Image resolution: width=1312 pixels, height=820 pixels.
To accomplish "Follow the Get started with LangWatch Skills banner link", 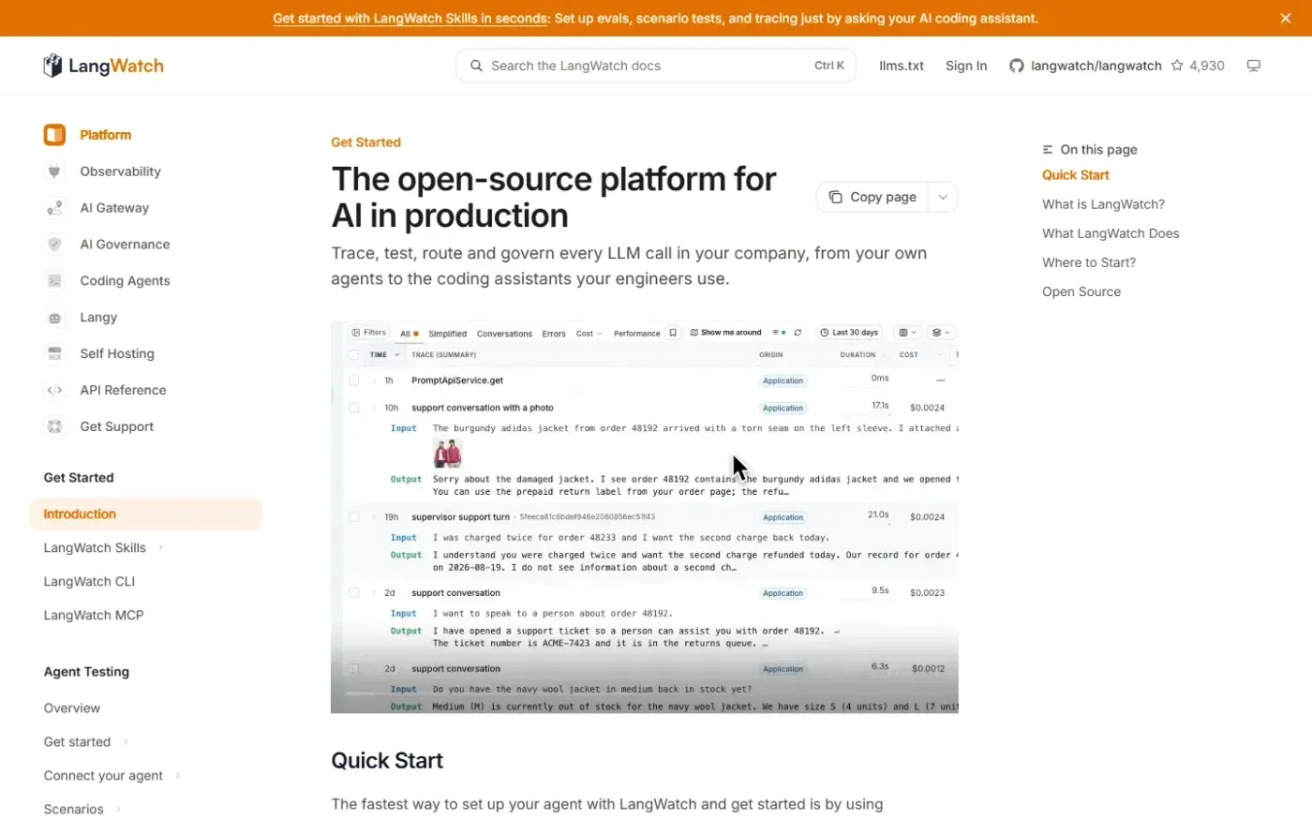I will pyautogui.click(x=410, y=18).
